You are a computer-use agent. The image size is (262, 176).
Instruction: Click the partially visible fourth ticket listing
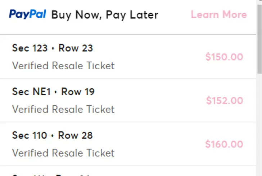pyautogui.click(x=108, y=172)
